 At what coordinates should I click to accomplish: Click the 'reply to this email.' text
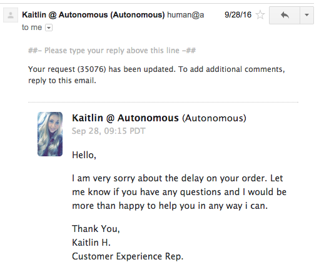(x=62, y=81)
